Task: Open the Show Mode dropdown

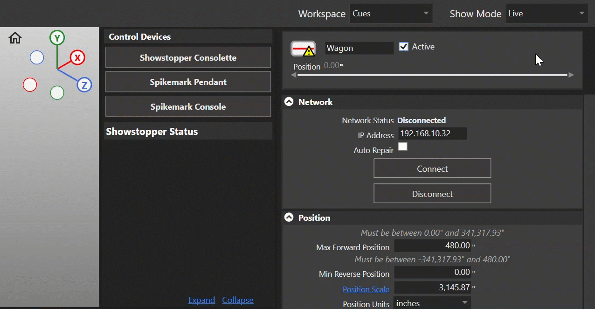Action: point(547,14)
